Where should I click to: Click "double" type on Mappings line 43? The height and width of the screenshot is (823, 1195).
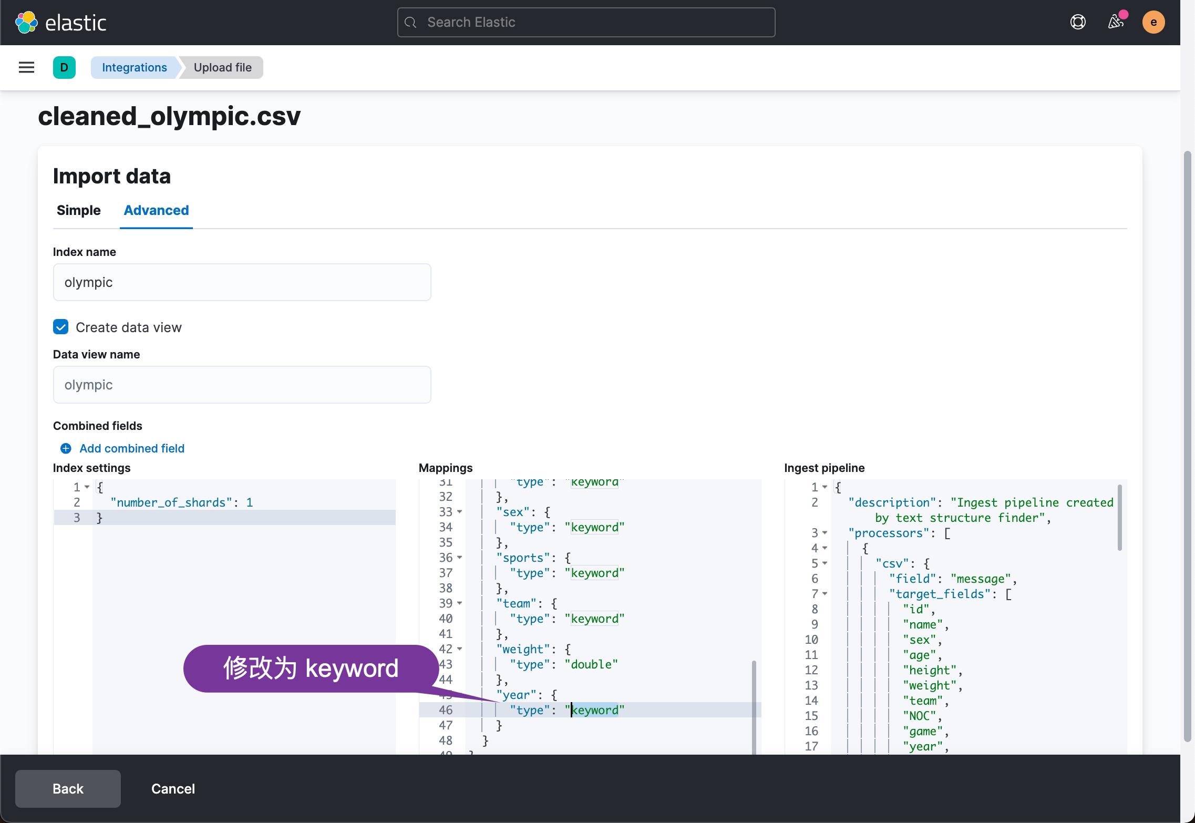point(591,664)
